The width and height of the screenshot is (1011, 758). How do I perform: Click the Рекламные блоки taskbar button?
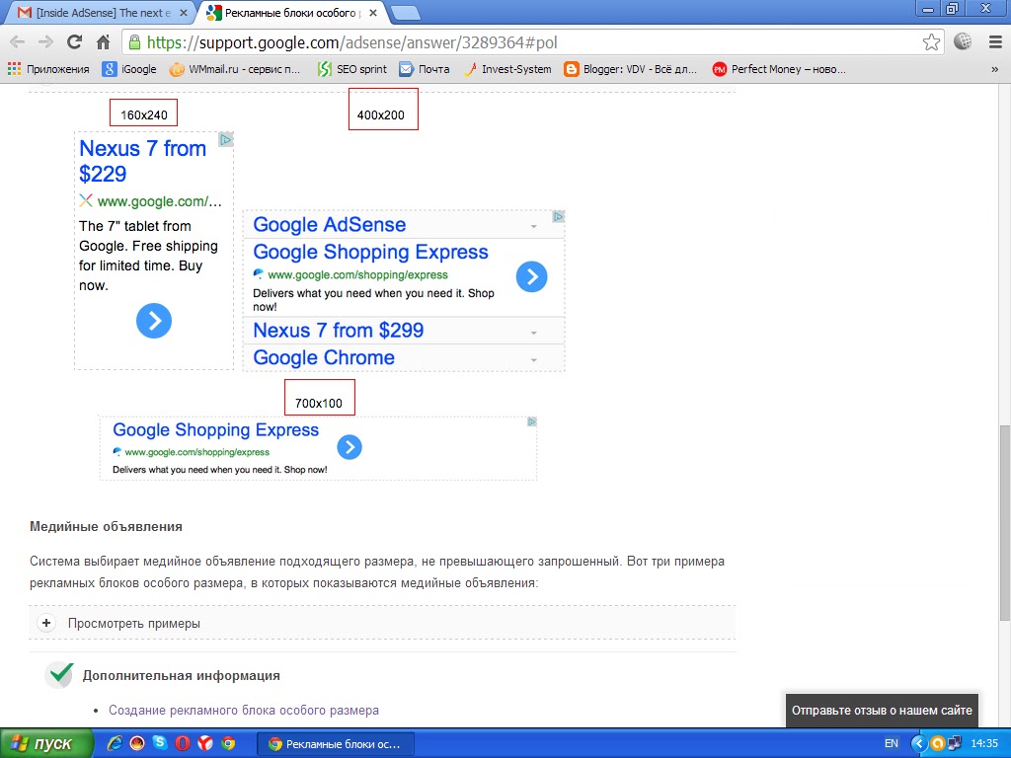coord(336,744)
